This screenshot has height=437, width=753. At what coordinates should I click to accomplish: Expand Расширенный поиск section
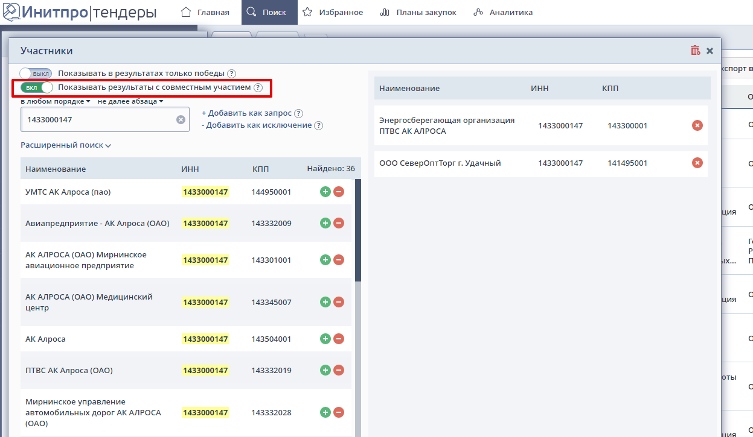66,145
